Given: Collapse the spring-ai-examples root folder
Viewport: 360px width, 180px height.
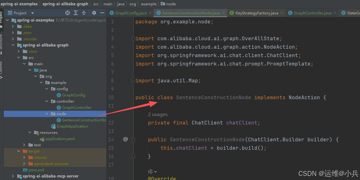Looking at the screenshot, I should [x=7, y=20].
